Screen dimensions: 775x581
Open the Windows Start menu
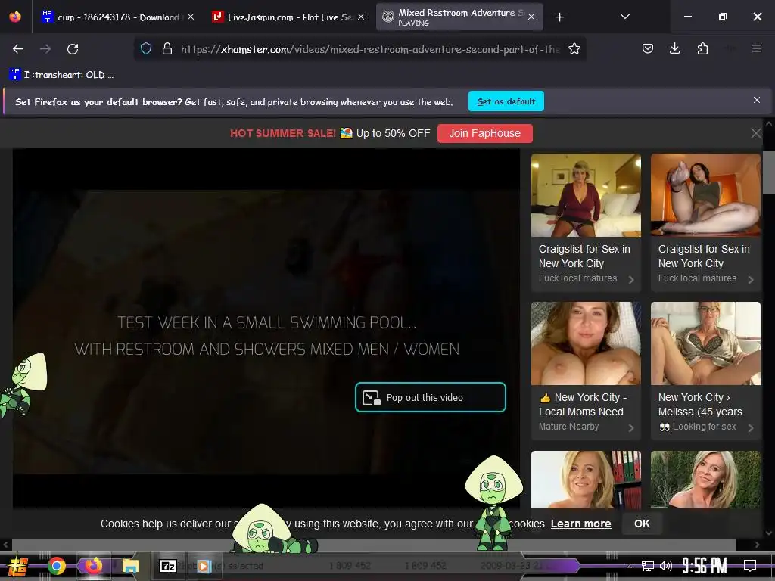18,566
